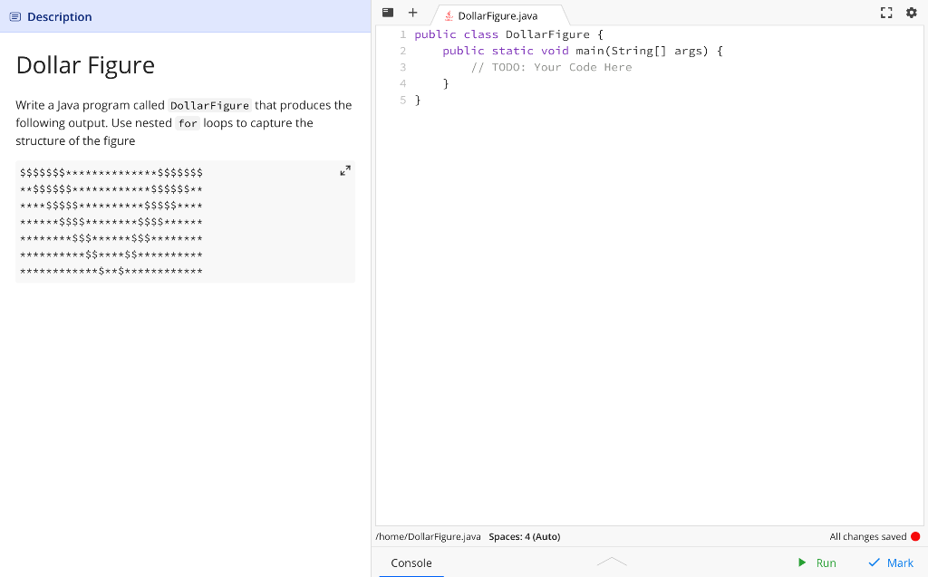Click the DollarFigure inline code text
The width and height of the screenshot is (928, 577).
[x=209, y=105]
